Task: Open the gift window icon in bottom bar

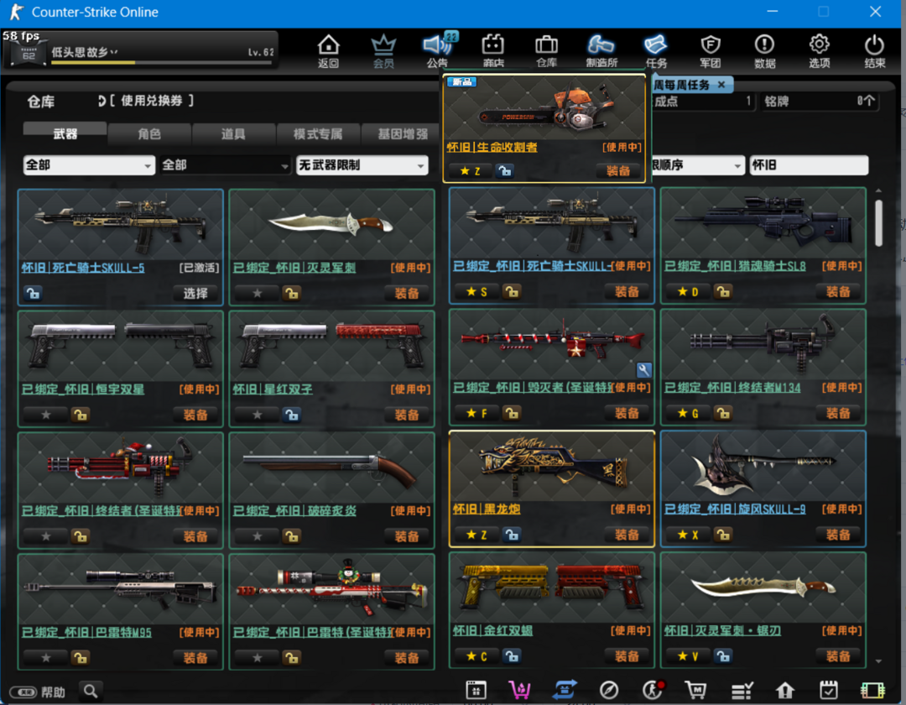Action: (476, 690)
